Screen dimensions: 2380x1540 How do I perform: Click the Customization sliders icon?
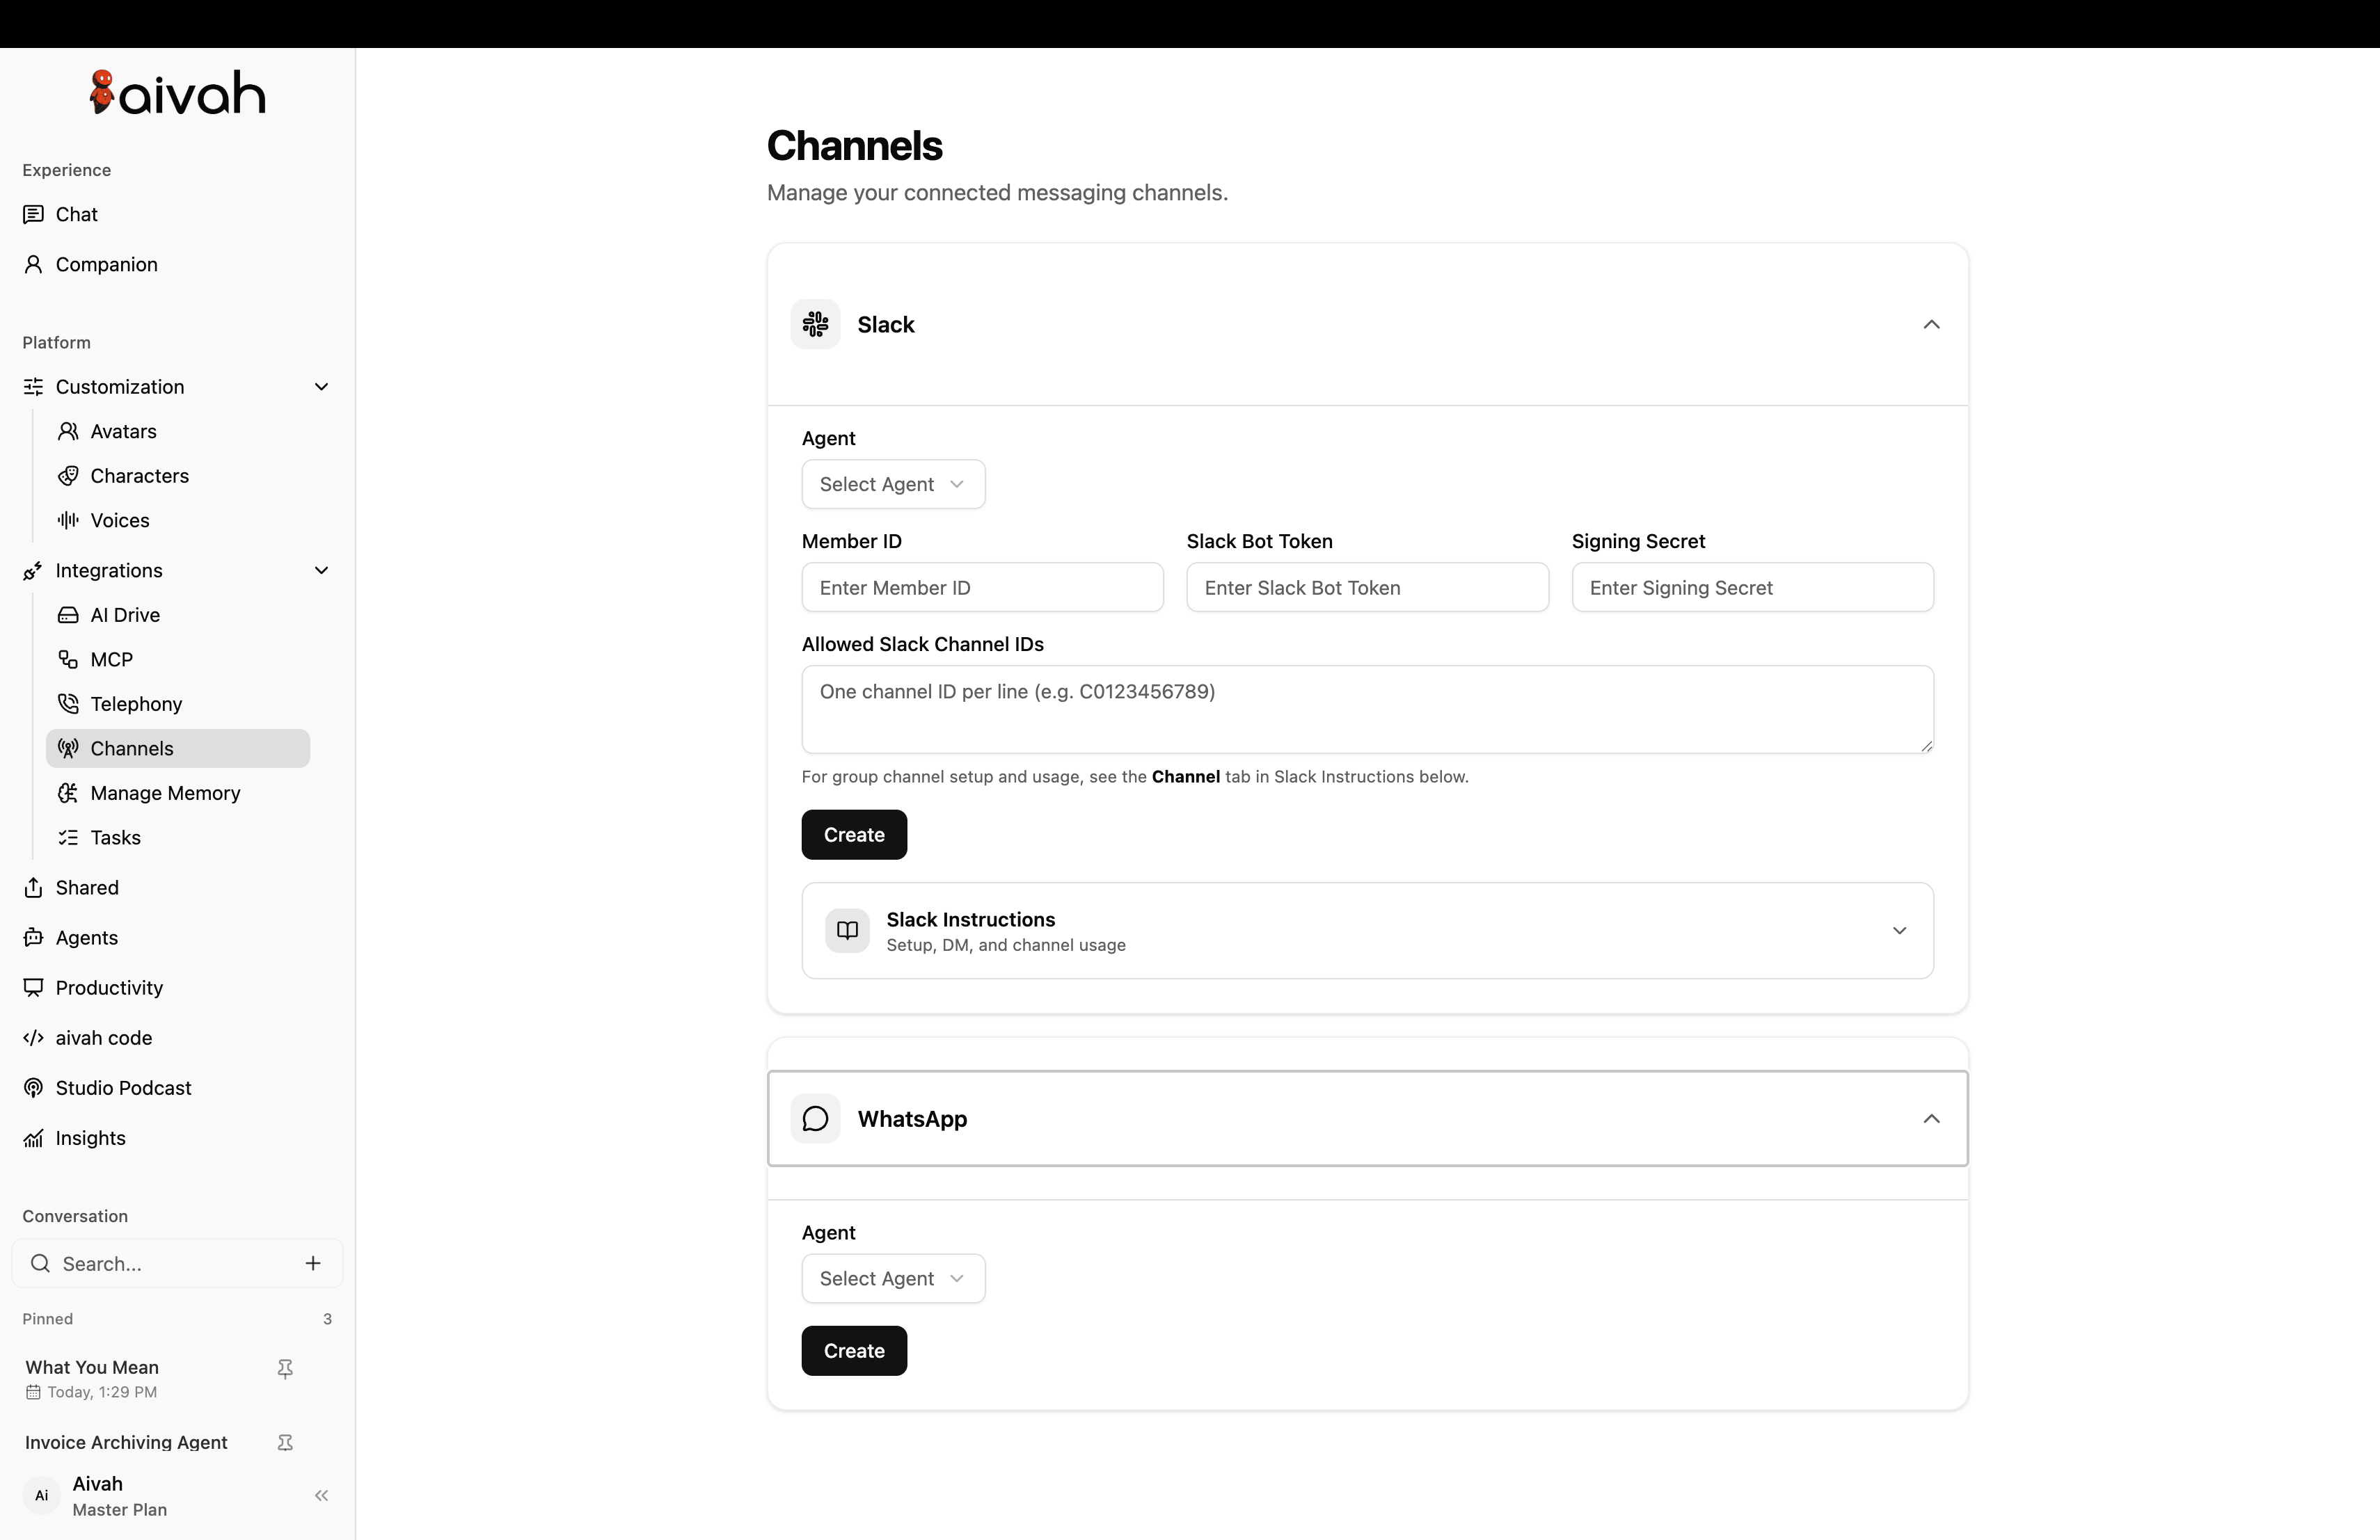(x=33, y=387)
